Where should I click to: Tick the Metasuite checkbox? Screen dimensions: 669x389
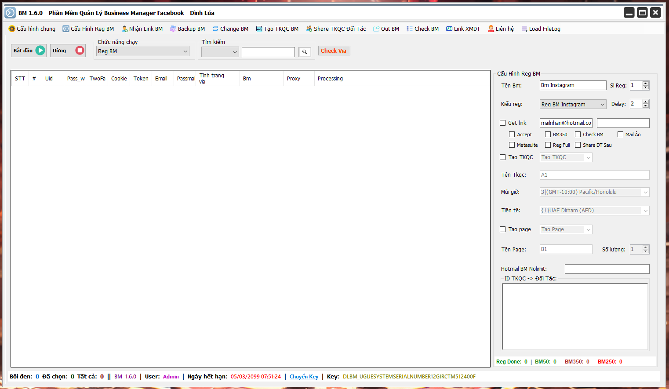512,145
